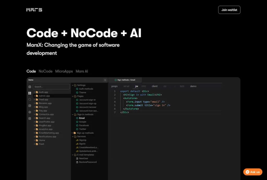The image size is (267, 180).
Task: Click the help question-mark icon in sidebar
Action: (x=30, y=118)
